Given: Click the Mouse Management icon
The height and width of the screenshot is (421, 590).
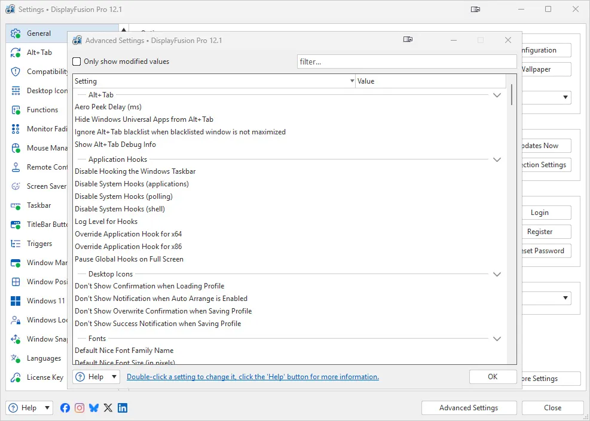Looking at the screenshot, I should (16, 148).
